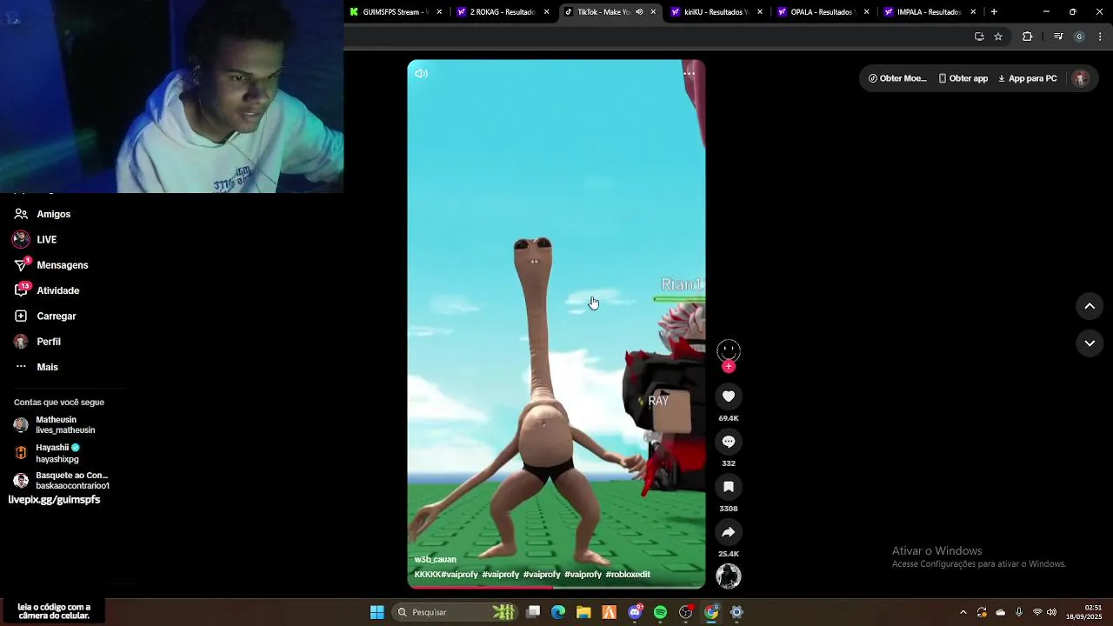Open Microsoft Edge from the taskbar
The width and height of the screenshot is (1113, 626).
tap(558, 612)
